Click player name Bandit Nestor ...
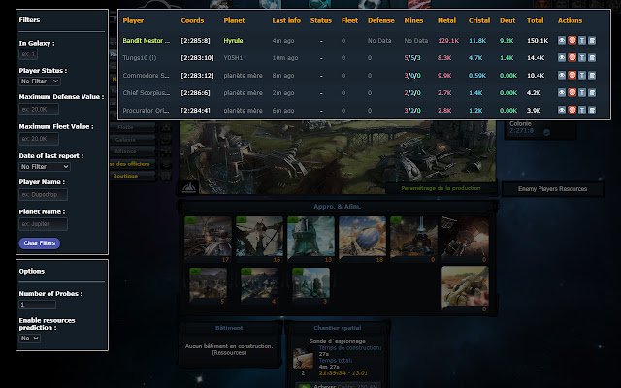 [x=147, y=40]
